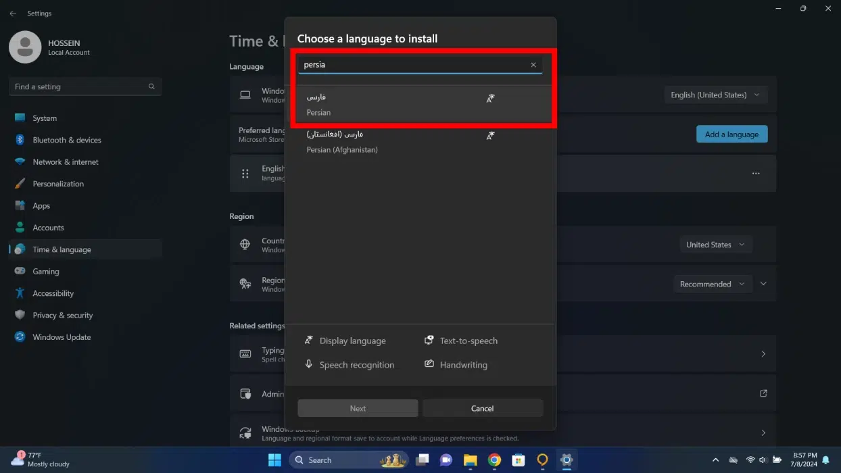Click the Add a language button
Screen dimensions: 841x473
pos(731,134)
